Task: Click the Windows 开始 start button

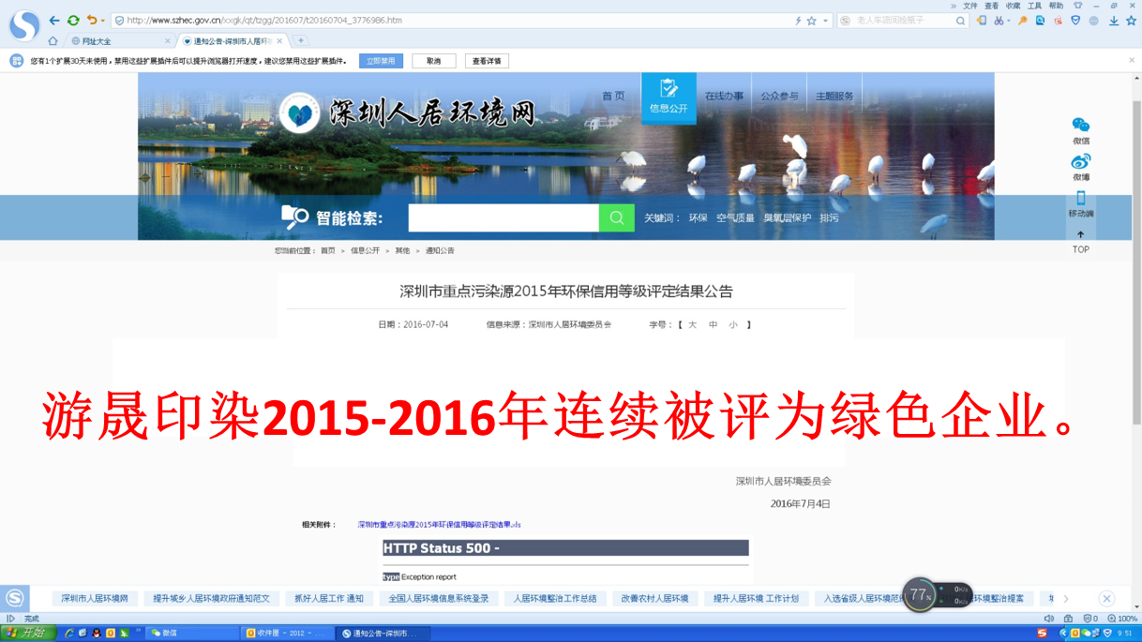Action: click(26, 634)
